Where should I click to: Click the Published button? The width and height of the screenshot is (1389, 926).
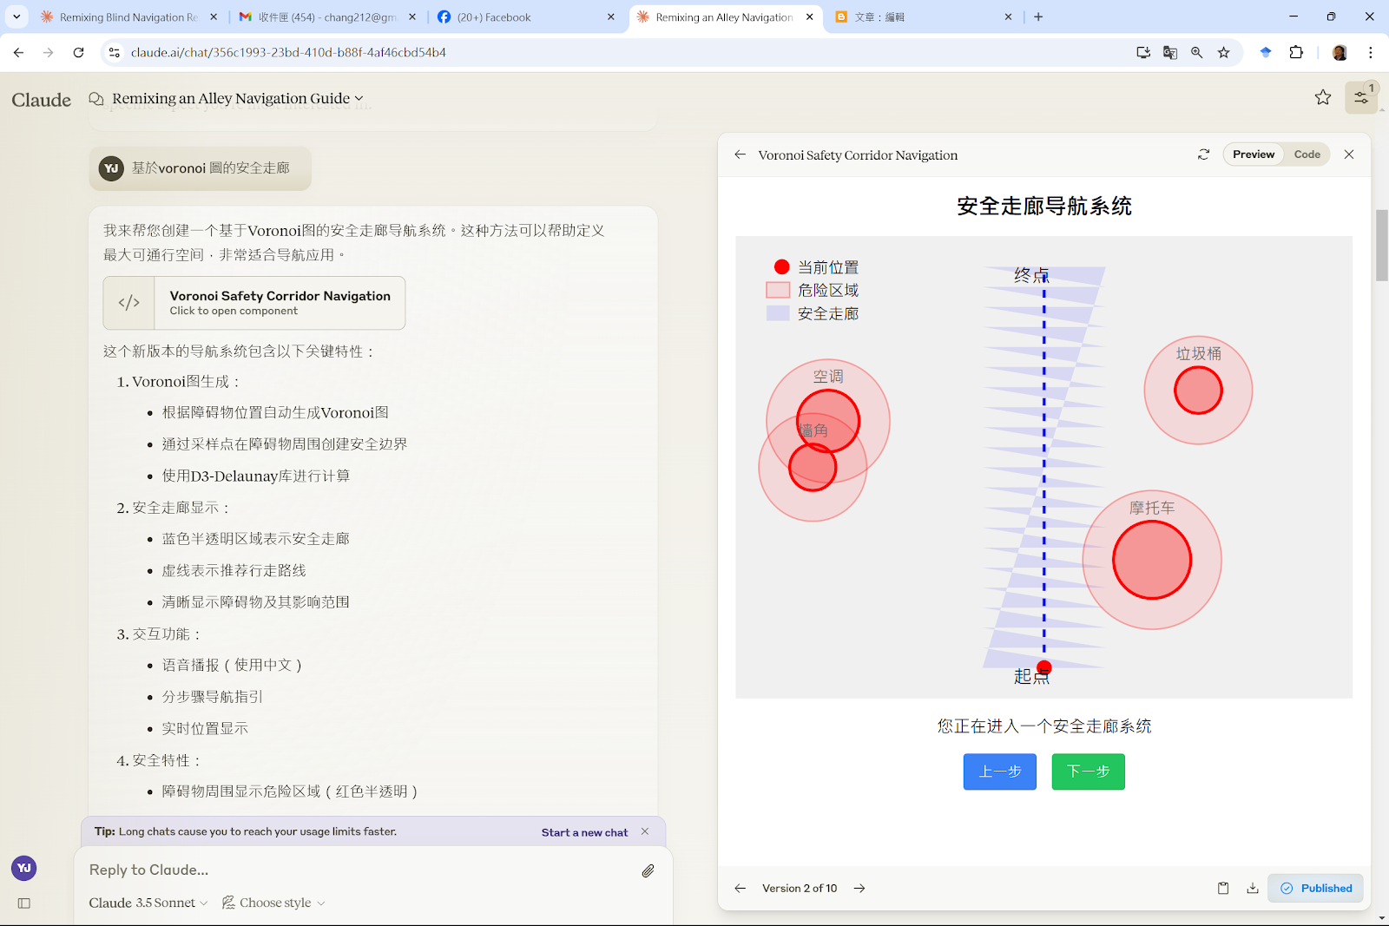(x=1316, y=888)
